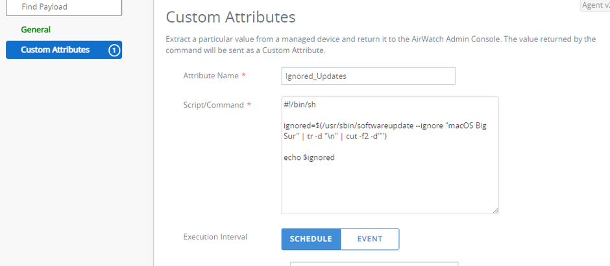Select SCHEDULE as the execution interval

click(311, 239)
